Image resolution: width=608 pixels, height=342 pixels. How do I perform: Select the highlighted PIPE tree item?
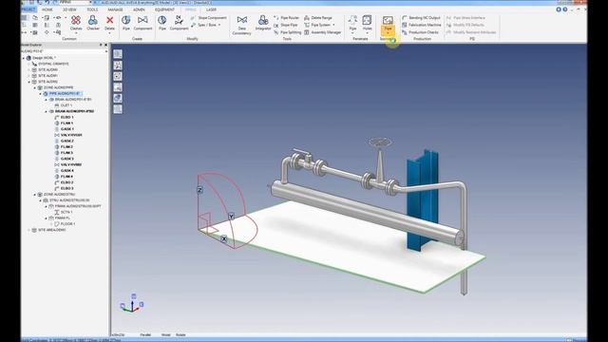coord(62,93)
